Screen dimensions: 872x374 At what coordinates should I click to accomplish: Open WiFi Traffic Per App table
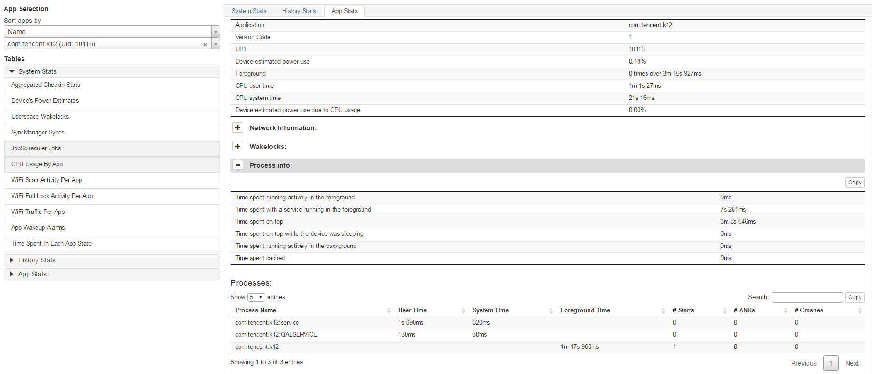[112, 212]
